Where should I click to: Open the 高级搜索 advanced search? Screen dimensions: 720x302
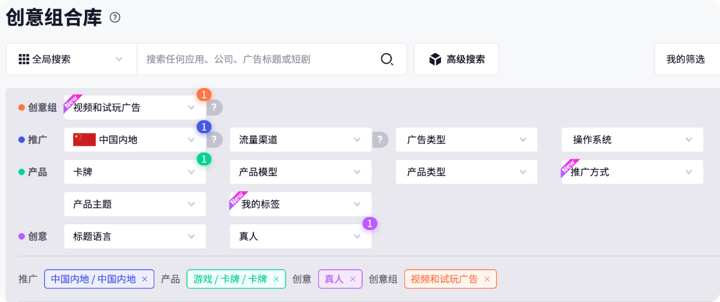(x=456, y=59)
